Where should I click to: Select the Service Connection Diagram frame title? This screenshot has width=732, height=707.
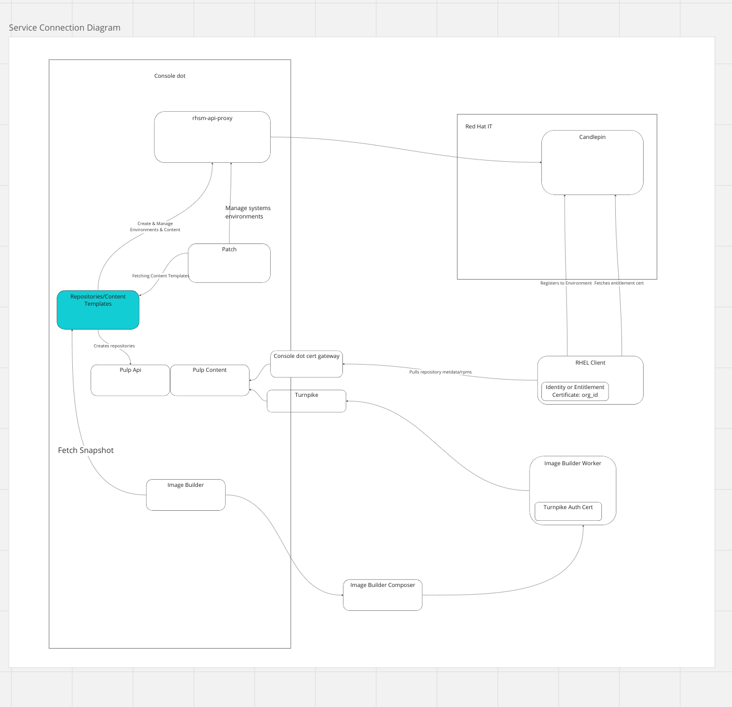[x=64, y=27]
